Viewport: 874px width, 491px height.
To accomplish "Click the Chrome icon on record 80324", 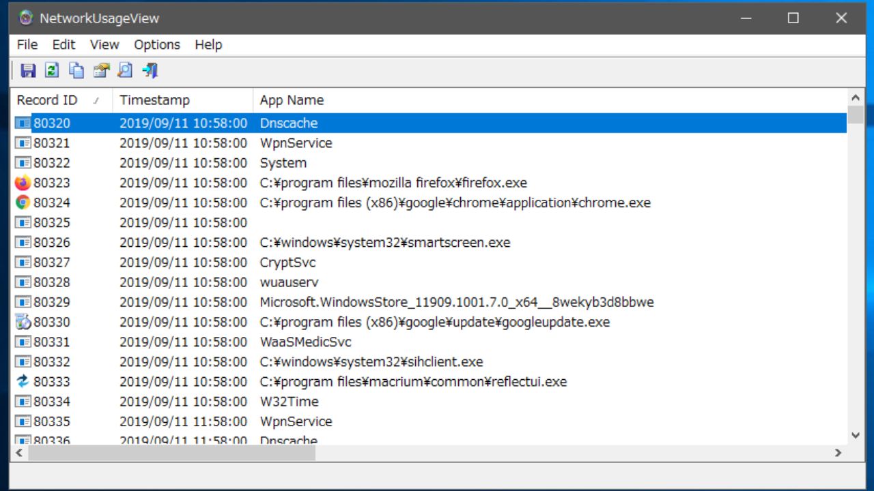I will click(x=23, y=203).
